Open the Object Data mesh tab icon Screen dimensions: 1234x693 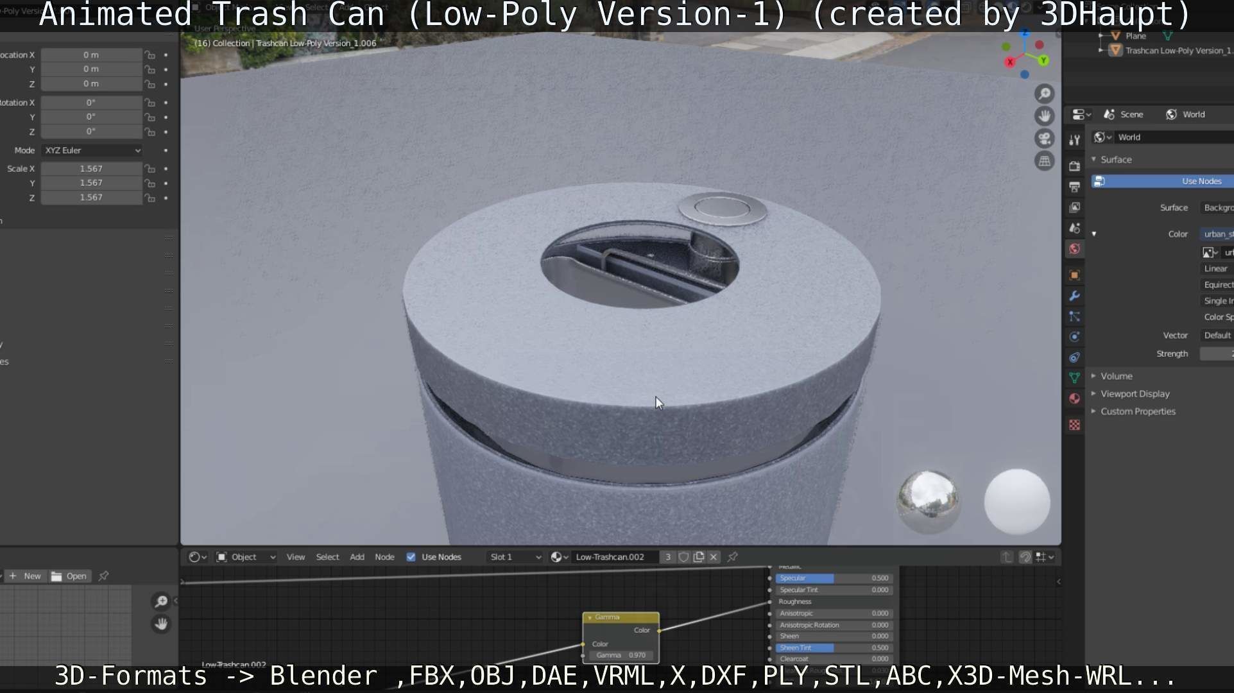coord(1074,378)
